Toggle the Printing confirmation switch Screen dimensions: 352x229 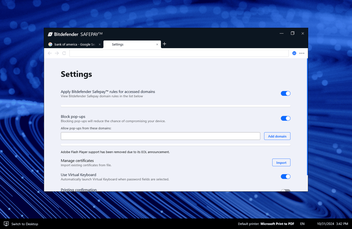[286, 190]
